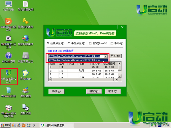The width and height of the screenshot is (171, 128).
Task: Click 更多 button
Action: [x=115, y=56]
